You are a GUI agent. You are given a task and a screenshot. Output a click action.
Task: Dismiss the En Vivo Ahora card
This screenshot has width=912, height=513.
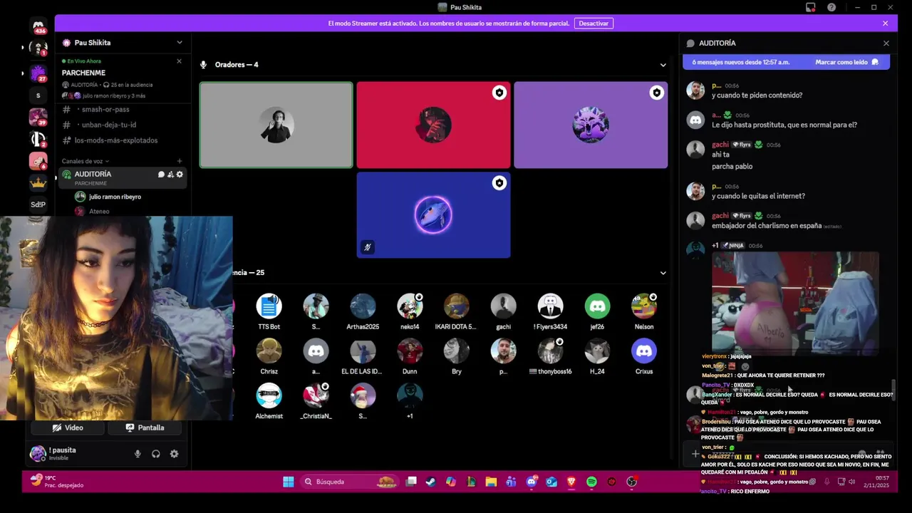179,61
